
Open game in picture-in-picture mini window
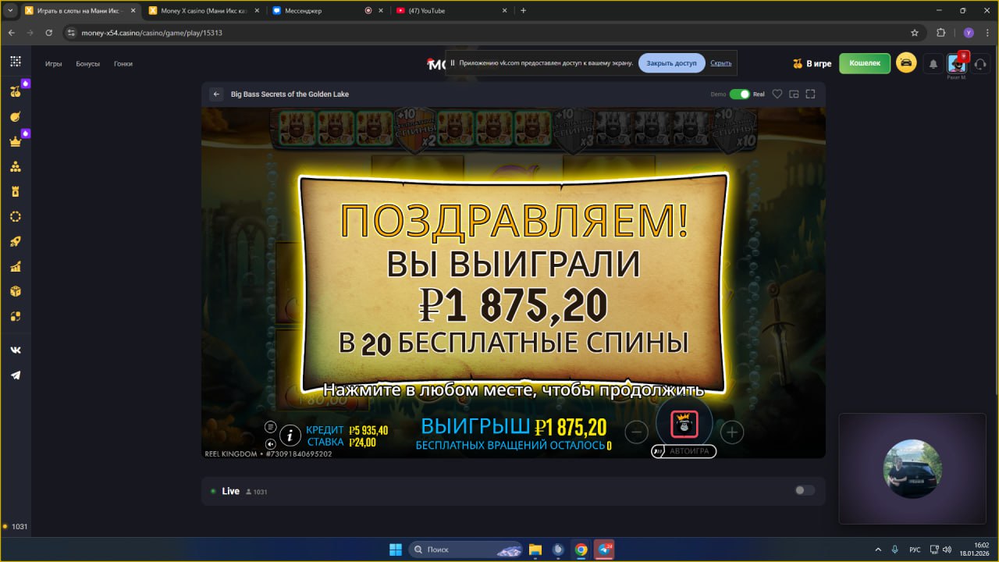click(x=794, y=94)
